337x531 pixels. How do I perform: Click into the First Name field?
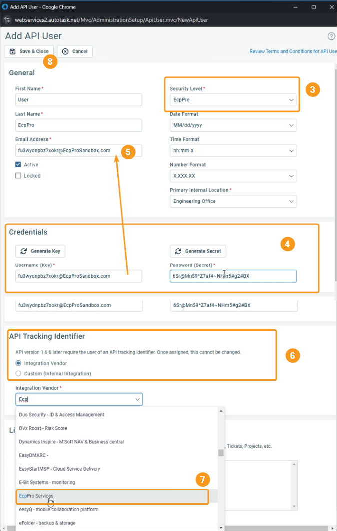coord(78,100)
